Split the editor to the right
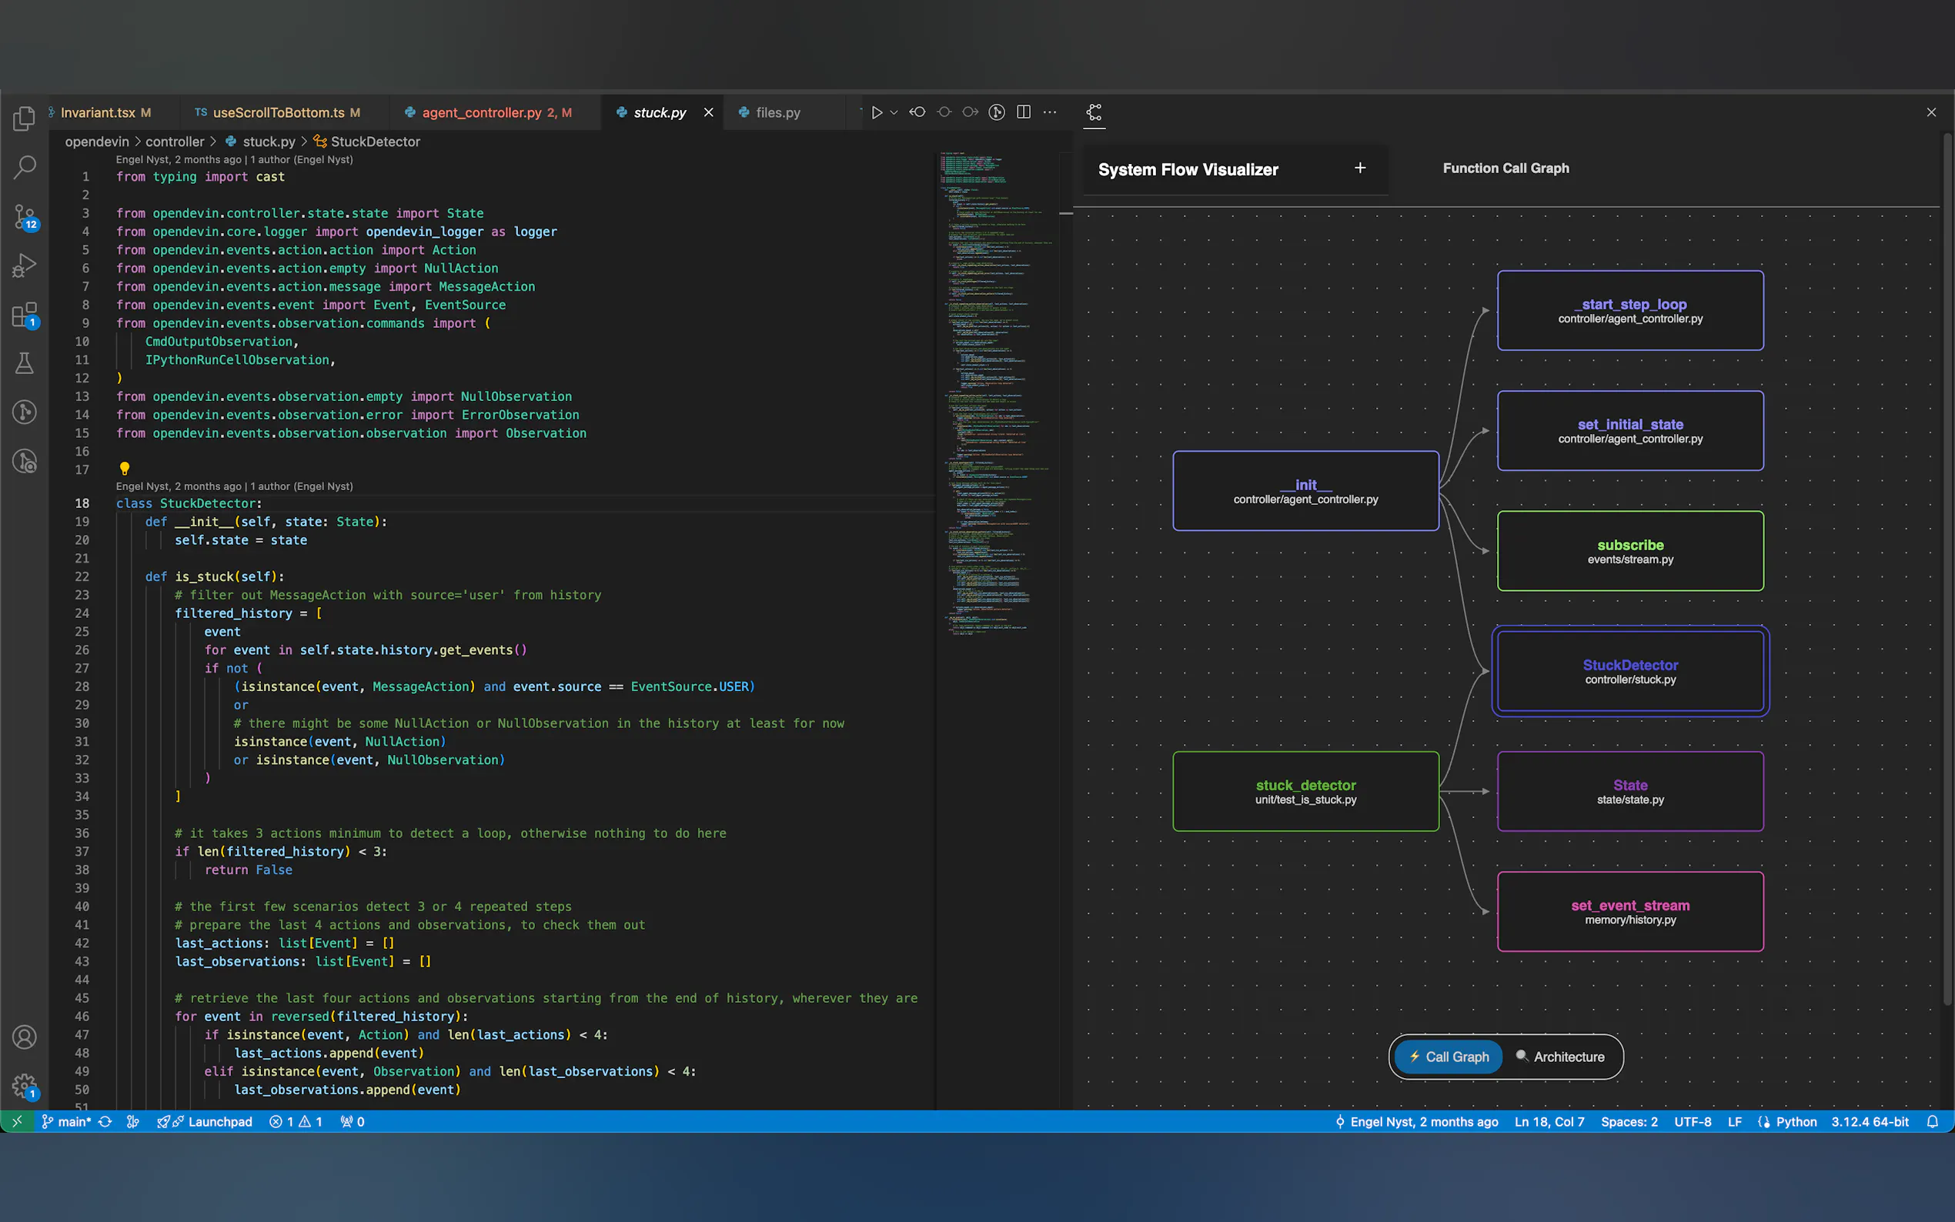Image resolution: width=1955 pixels, height=1222 pixels. (1023, 112)
